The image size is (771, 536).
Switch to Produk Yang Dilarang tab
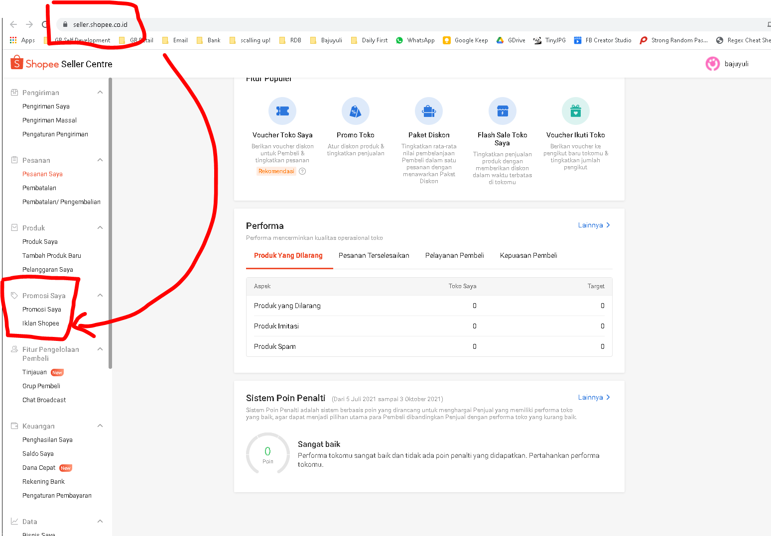[288, 255]
